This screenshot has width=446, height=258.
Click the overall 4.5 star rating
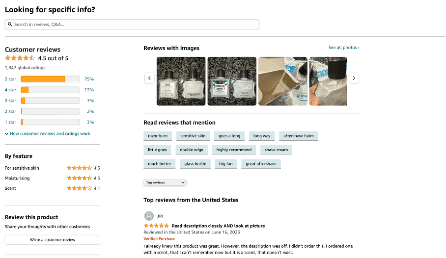(20, 58)
